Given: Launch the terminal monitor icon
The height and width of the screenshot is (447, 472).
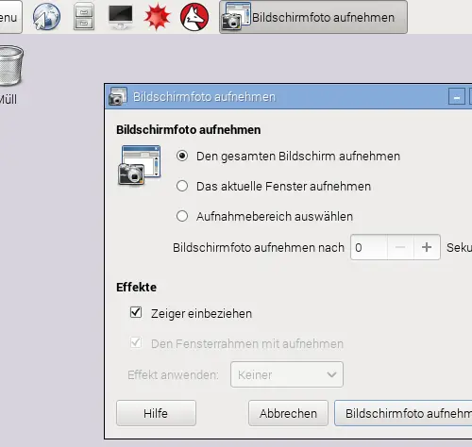Looking at the screenshot, I should (121, 17).
